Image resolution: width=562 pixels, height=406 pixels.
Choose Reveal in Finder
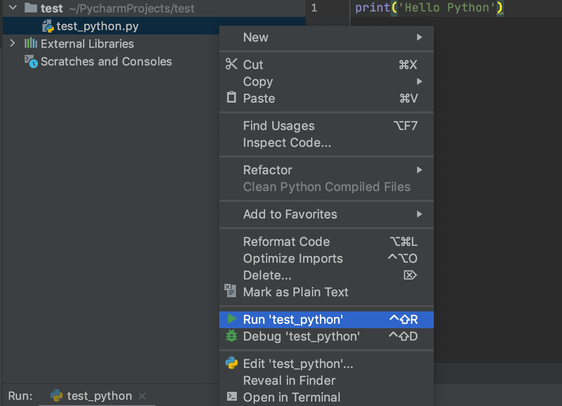click(289, 380)
